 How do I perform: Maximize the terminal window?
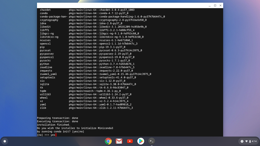[x=215, y=5]
